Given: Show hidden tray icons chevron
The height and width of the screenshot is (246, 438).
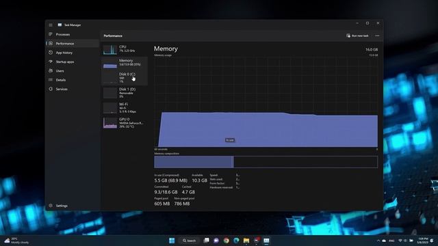Looking at the screenshot, I should point(378,241).
